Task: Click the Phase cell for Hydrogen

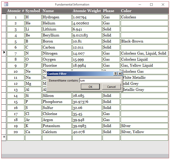Action: pyautogui.click(x=111, y=17)
